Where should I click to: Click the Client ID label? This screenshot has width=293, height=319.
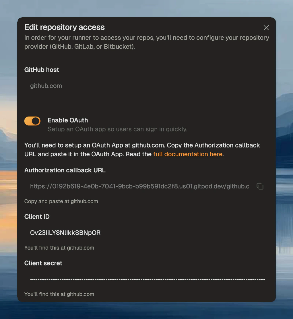[x=37, y=216]
